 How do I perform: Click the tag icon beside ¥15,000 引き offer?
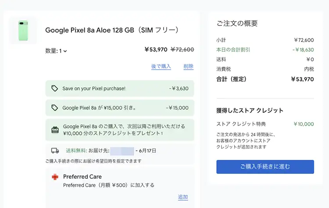coord(54,108)
